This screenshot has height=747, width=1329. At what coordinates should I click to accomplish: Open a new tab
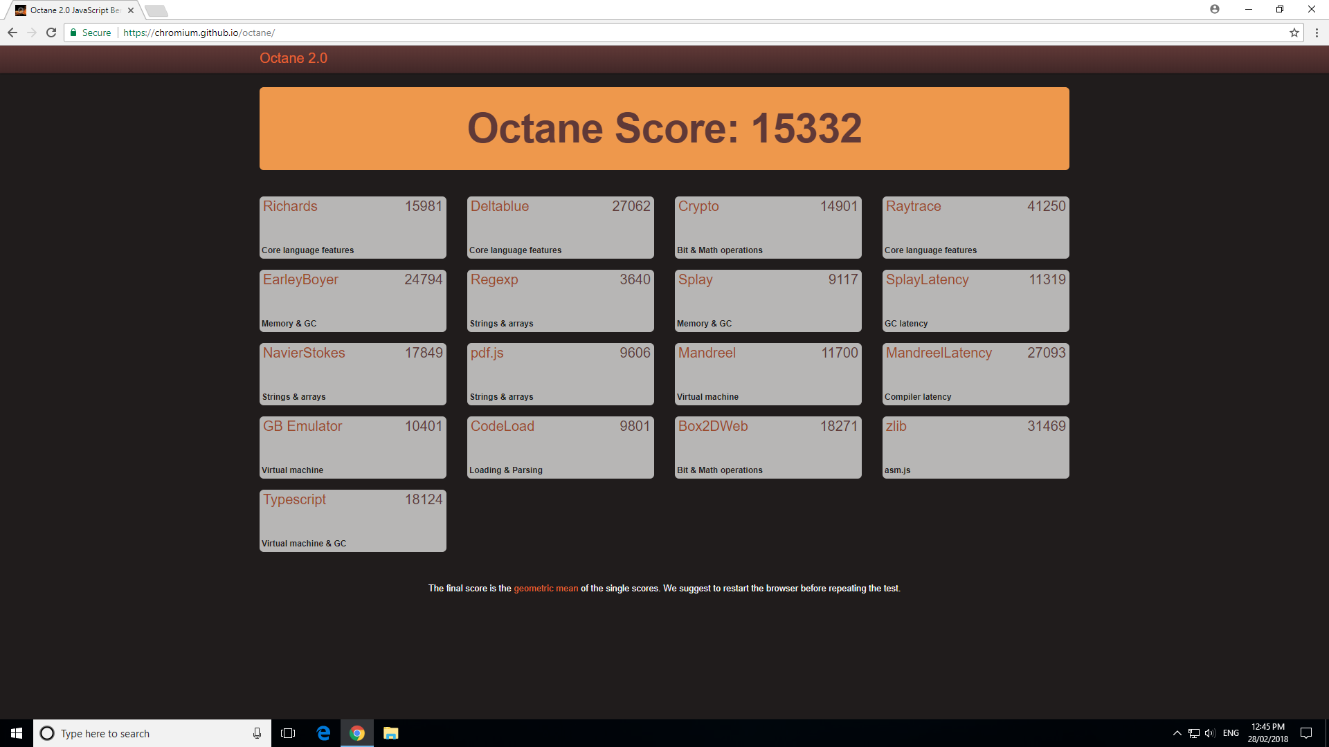[x=156, y=10]
